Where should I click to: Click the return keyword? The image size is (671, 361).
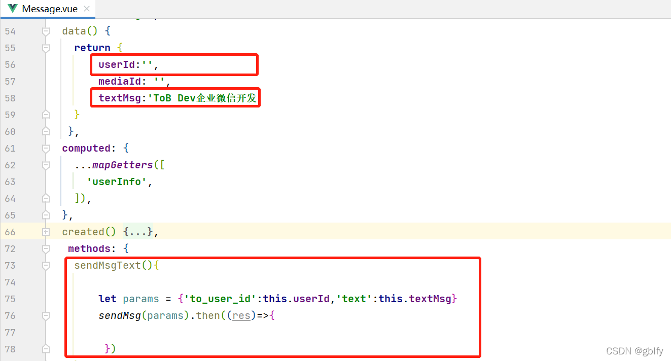[92, 48]
